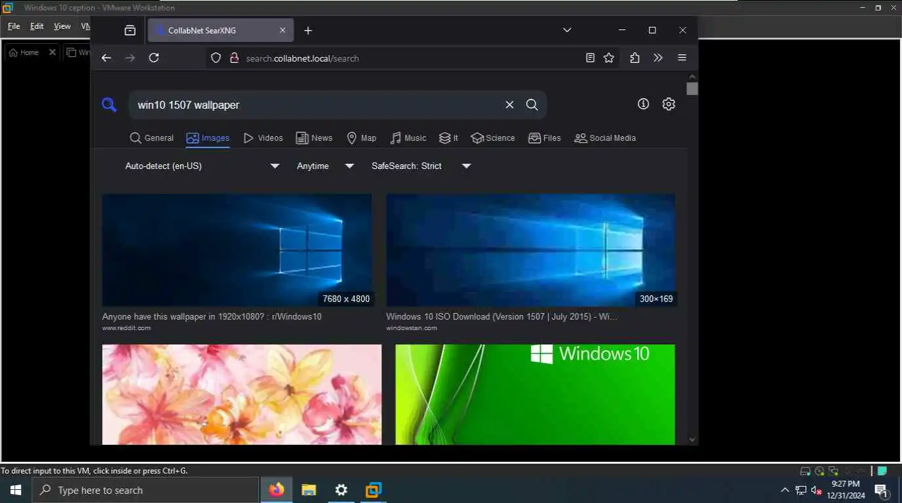Open VMware File menu
This screenshot has width=902, height=503.
(x=14, y=26)
